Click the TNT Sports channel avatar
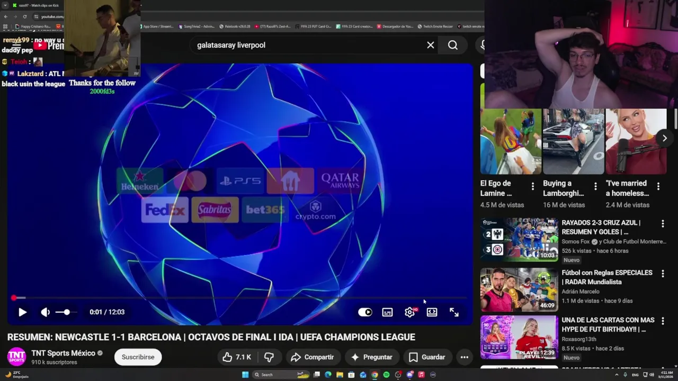678x381 pixels. 16,357
